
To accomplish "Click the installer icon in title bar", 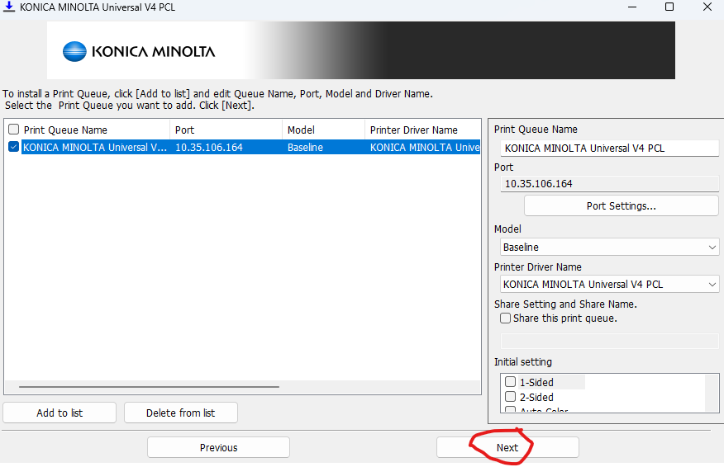I will click(x=10, y=7).
